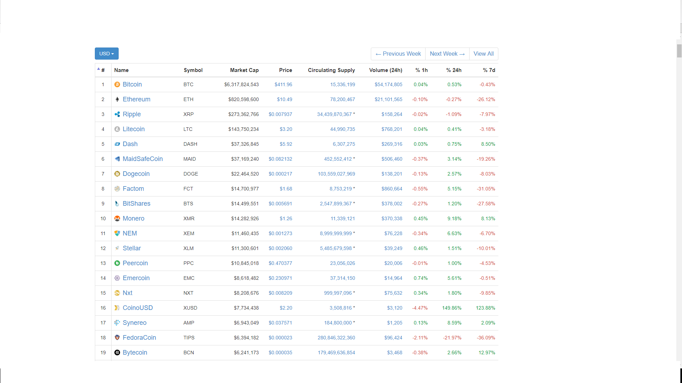Viewport: 682px width, 383px height.
Task: Click the page vertical scrollbar thumb
Action: coord(679,51)
